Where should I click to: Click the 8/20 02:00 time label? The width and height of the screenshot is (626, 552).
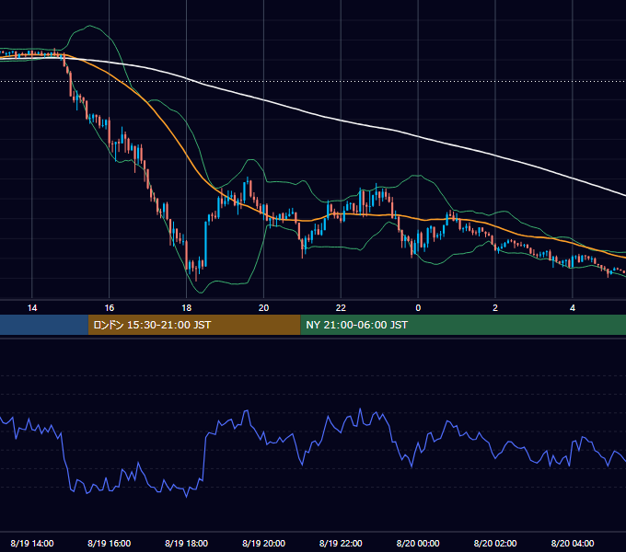[495, 543]
